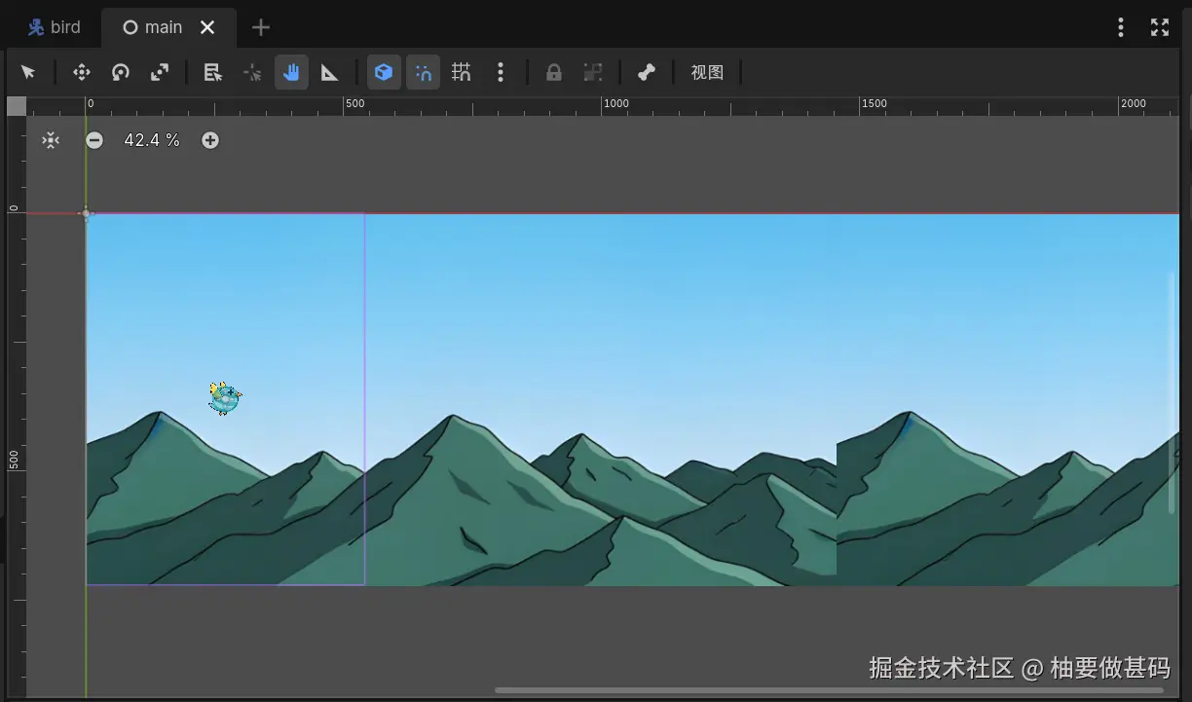Zoom out with the minus button
The height and width of the screenshot is (702, 1192).
pyautogui.click(x=94, y=140)
